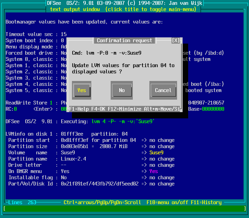Click the magenta Yes for BMGR menu
This screenshot has height=218, width=249.
point(154,171)
